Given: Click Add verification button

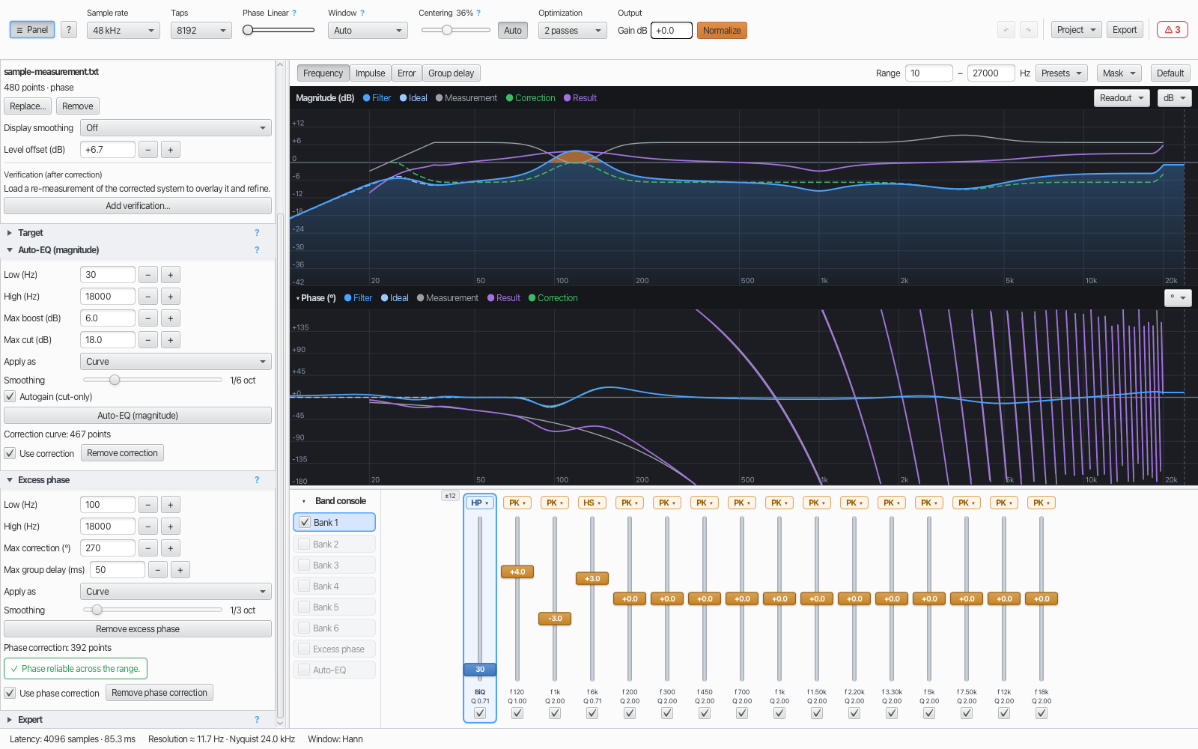Looking at the screenshot, I should 138,206.
